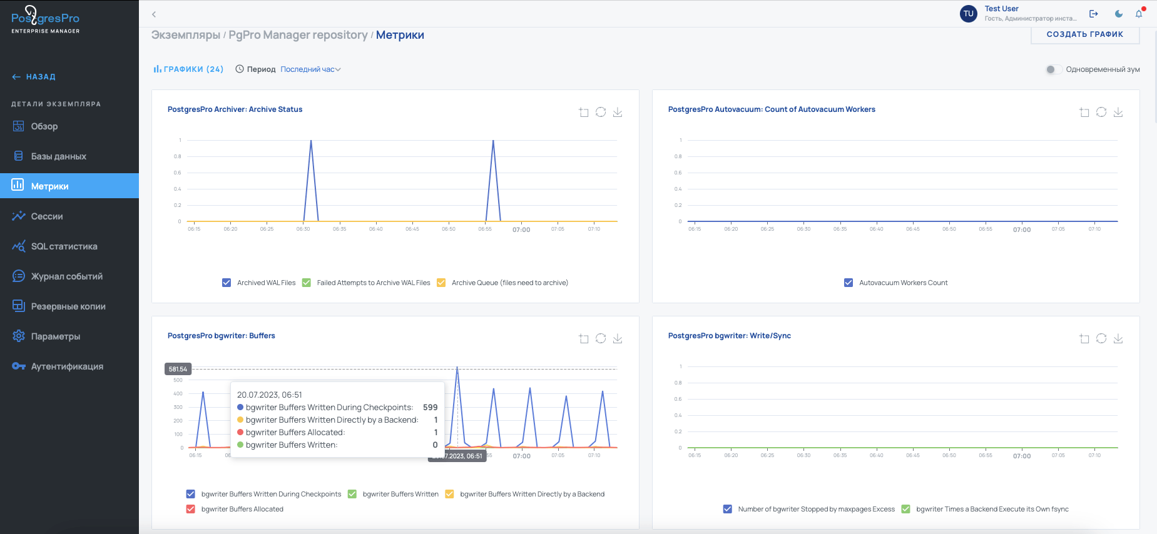The width and height of the screenshot is (1157, 534).
Task: Uncheck Failed Attempts to Archive WAL Files
Action: click(307, 283)
